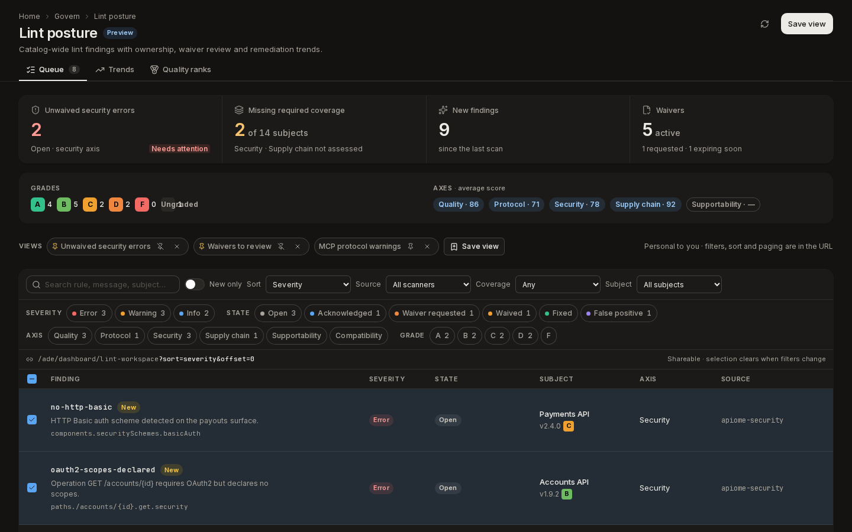
Task: Click the link icon beside the workspace URL
Action: tap(30, 359)
